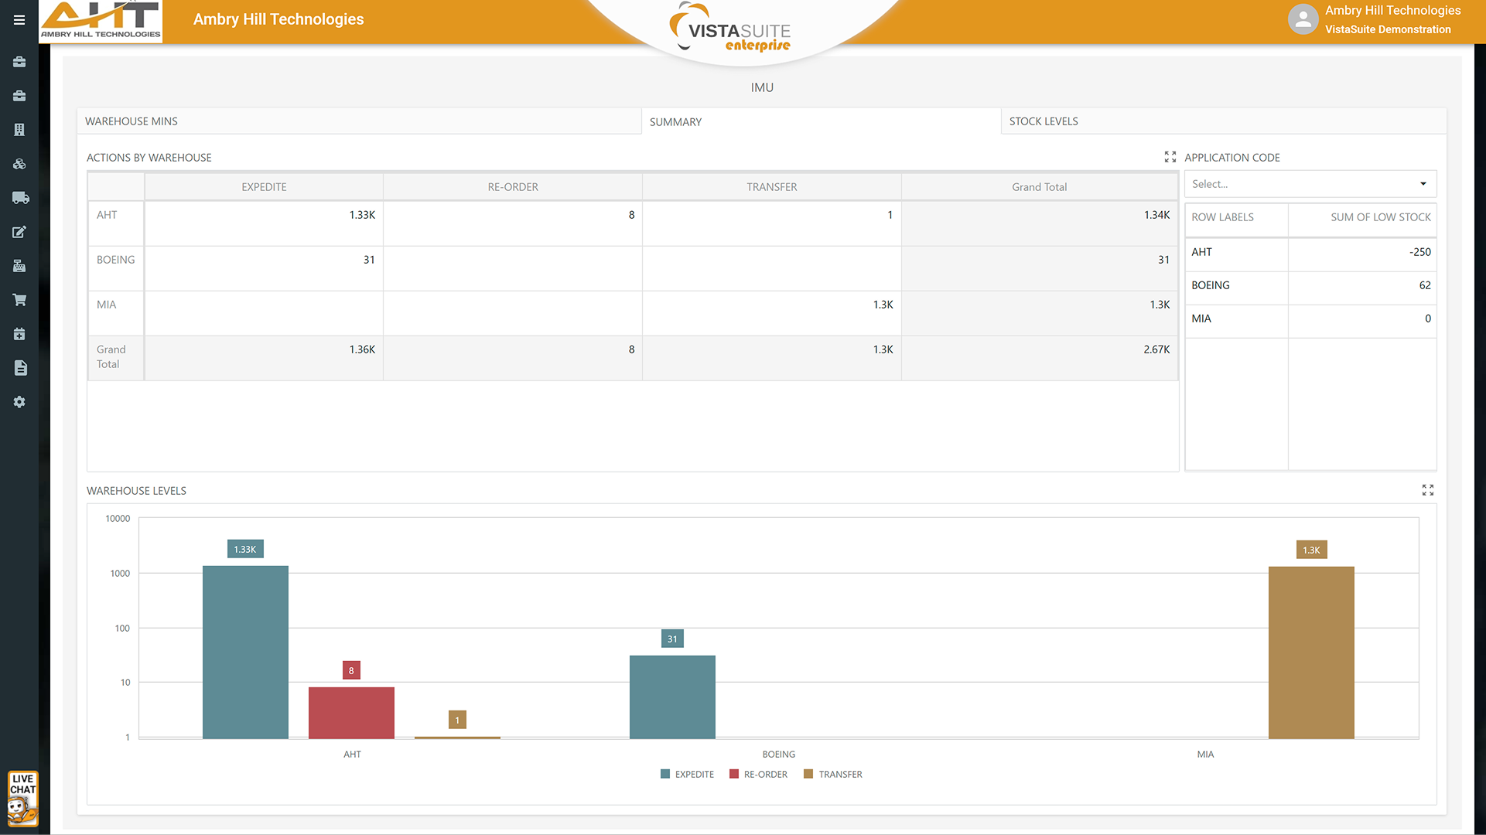
Task: Click the delivery truck sidebar icon
Action: 20,198
